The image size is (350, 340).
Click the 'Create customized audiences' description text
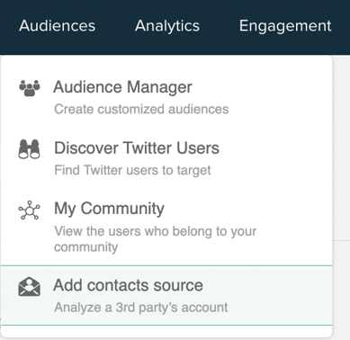[141, 109]
